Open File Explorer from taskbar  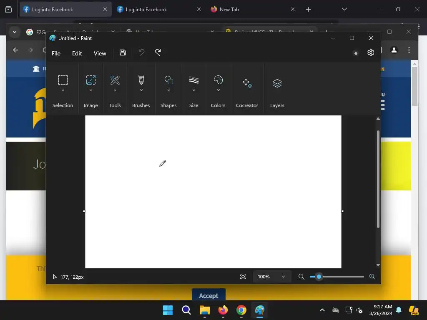click(x=204, y=310)
